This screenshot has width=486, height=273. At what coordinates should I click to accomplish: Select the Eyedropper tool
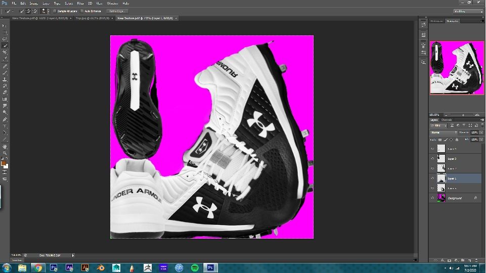pos(5,59)
